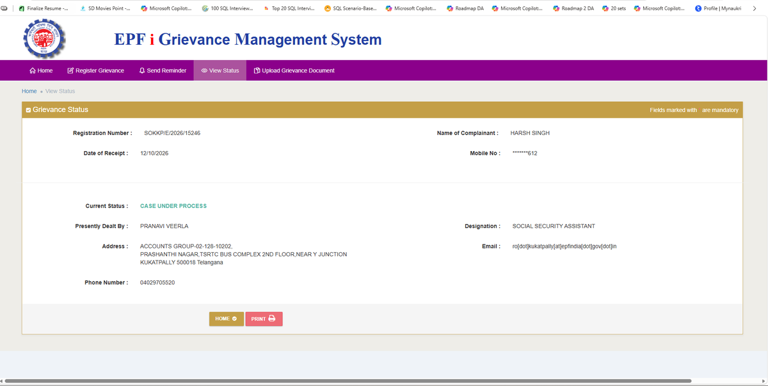768x386 pixels.
Task: Click the Kukatpally email address text
Action: (564, 246)
